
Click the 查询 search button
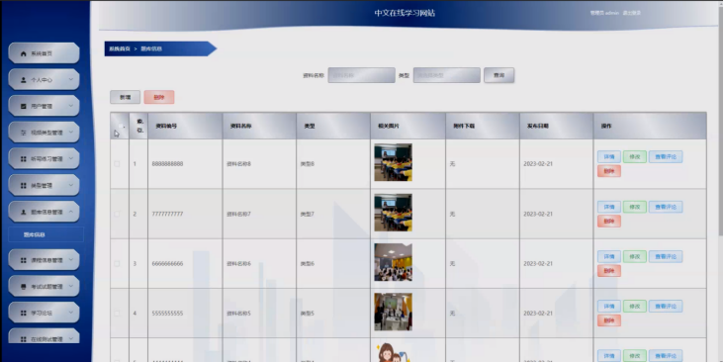499,75
